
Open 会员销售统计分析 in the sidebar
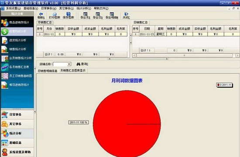pyautogui.click(x=17, y=58)
